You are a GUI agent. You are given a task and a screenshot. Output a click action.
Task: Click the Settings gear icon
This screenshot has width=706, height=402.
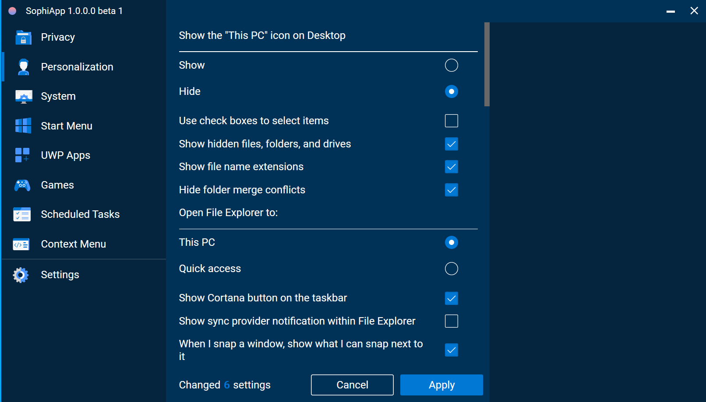pos(21,275)
